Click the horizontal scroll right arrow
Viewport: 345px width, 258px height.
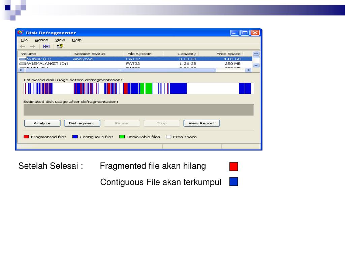click(249, 70)
